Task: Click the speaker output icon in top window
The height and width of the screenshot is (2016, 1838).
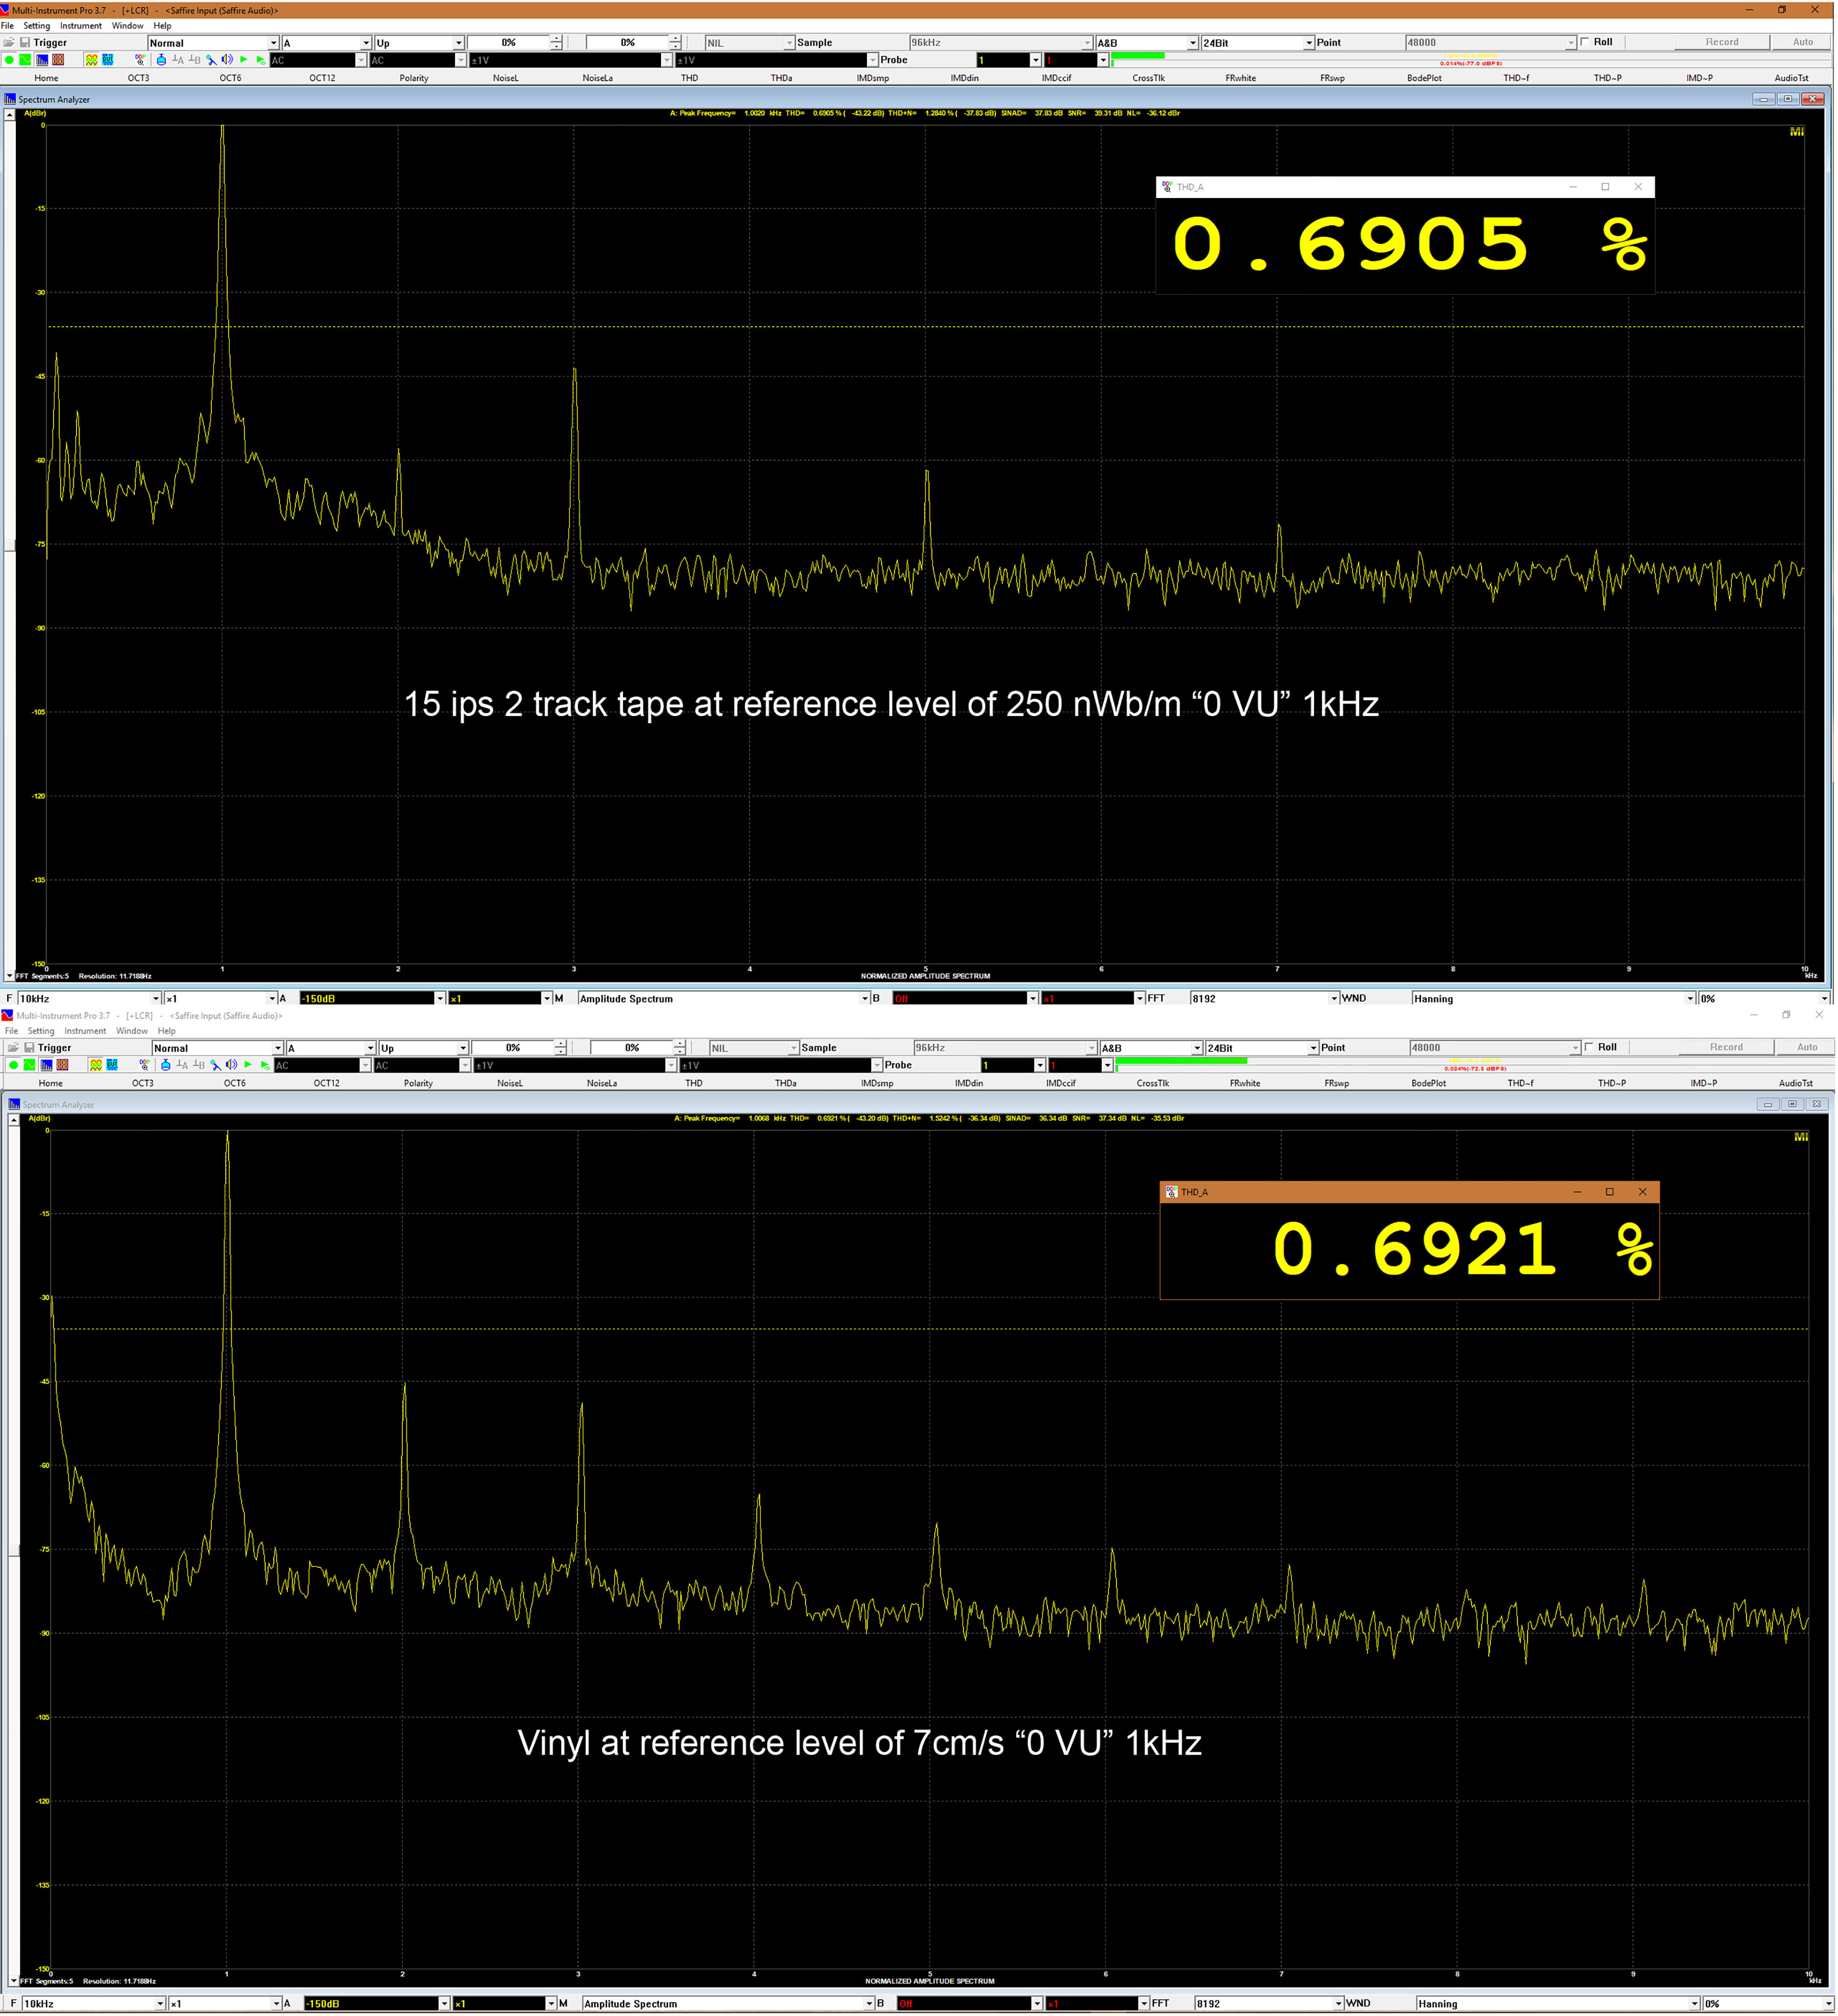Action: [227, 60]
